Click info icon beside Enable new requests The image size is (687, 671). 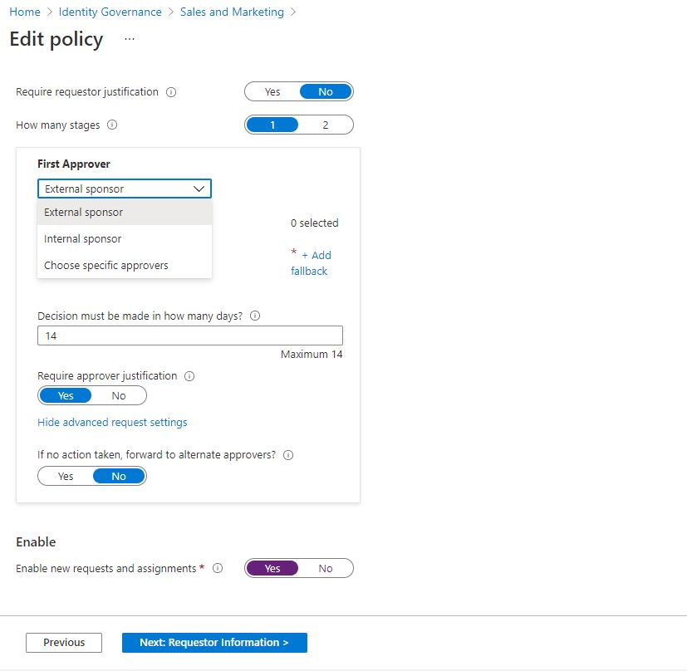(218, 569)
